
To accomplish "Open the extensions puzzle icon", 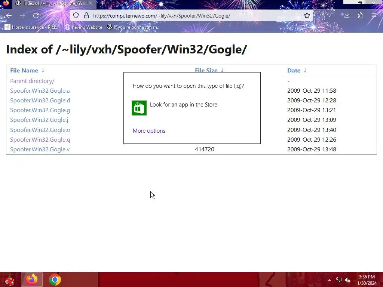I will tap(361, 16).
